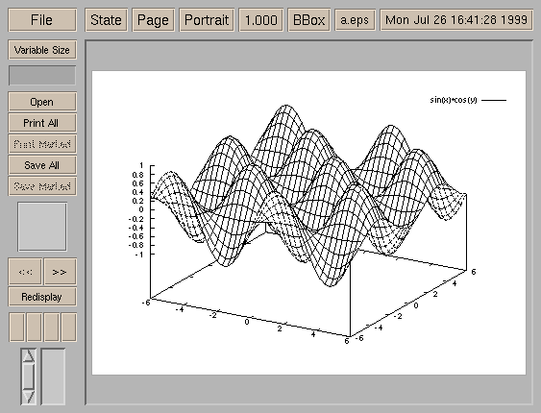Click Save All

point(42,165)
